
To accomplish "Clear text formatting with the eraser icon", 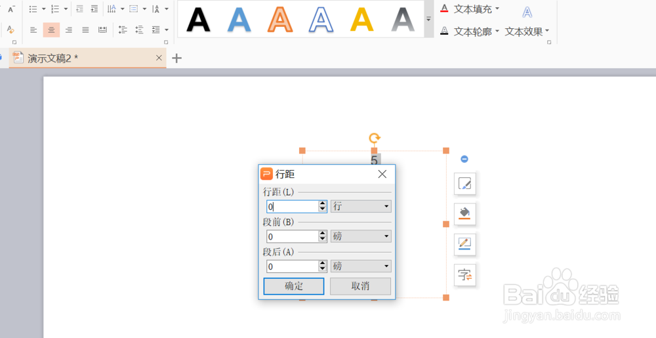I will coord(11,30).
